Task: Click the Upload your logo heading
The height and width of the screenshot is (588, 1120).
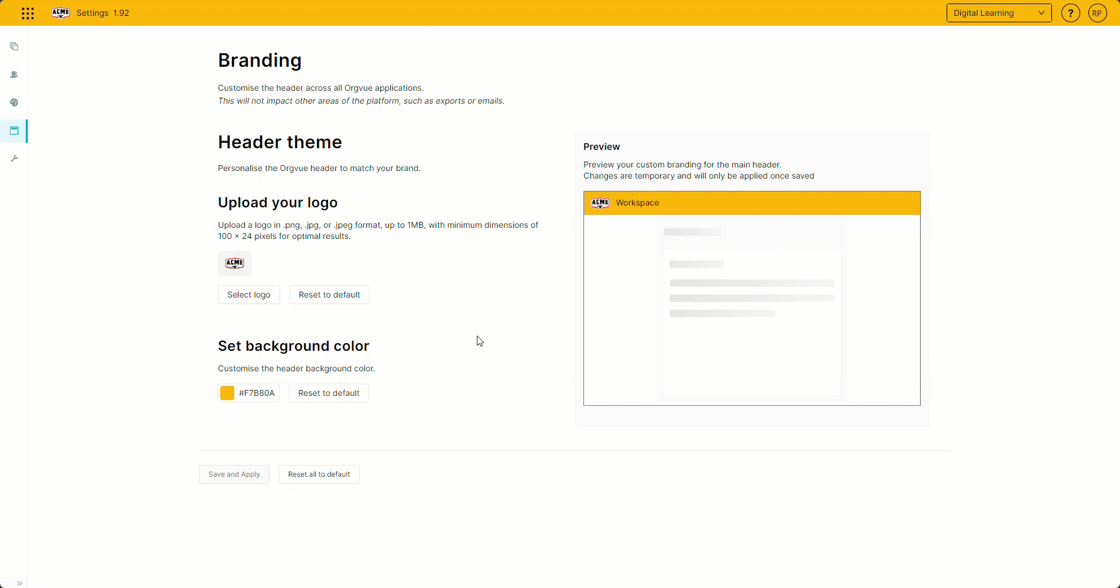Action: (278, 203)
